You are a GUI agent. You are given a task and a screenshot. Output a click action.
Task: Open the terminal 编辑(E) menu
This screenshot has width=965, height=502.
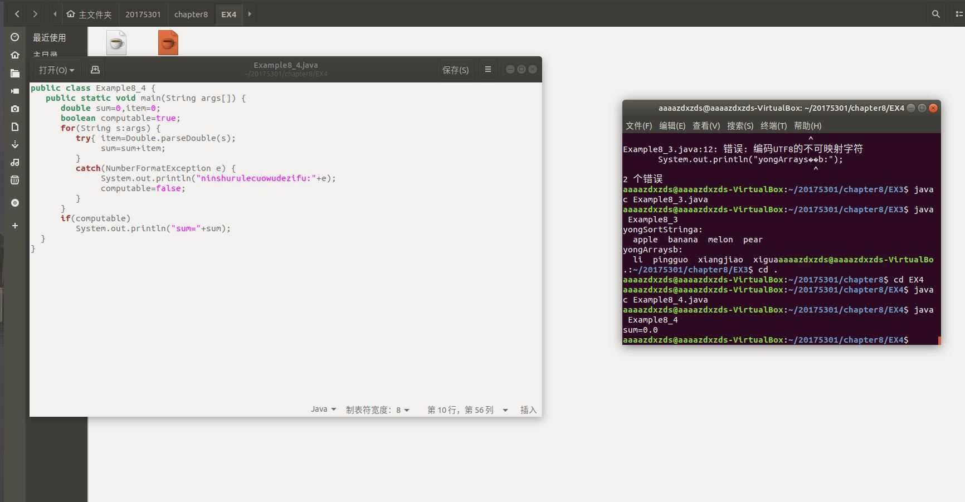672,126
